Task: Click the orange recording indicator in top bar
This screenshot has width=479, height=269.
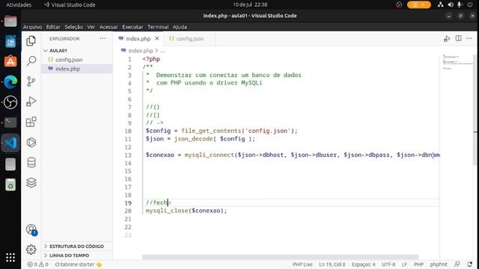Action: pos(419,4)
